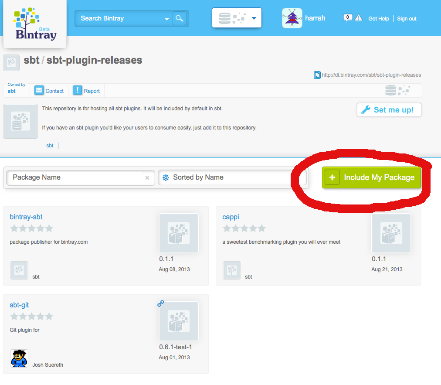441x385 pixels.
Task: Click the Report link
Action: (x=92, y=91)
